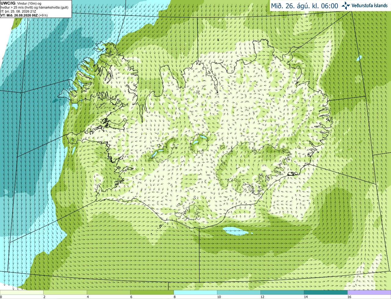The image size is (391, 299).
Task: Pick the light cyan 8–10 m/s legend swatch
Action: [195, 293]
